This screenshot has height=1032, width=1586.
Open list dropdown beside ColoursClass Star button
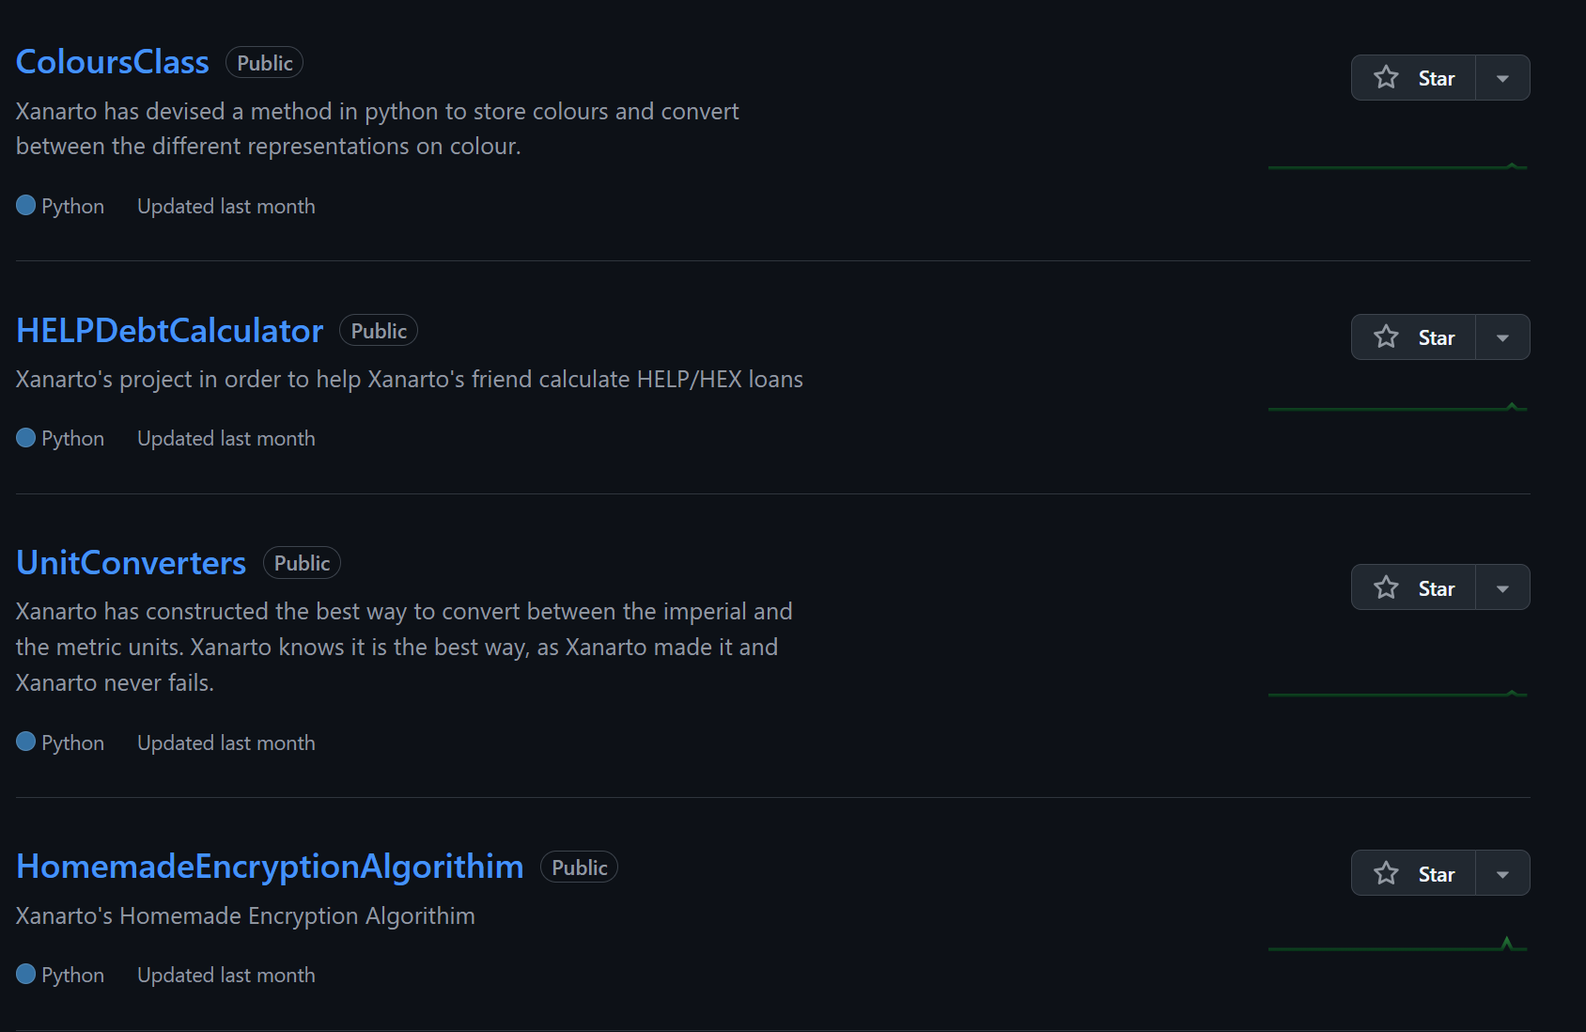[1502, 78]
